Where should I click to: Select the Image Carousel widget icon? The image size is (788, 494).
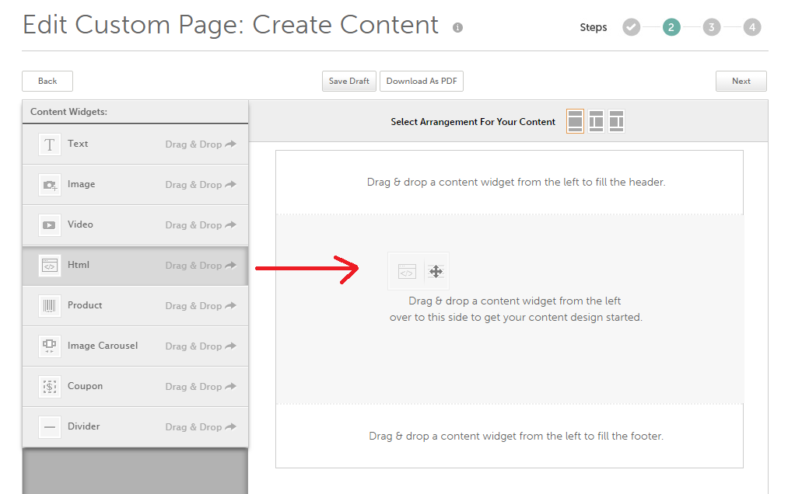pos(49,346)
